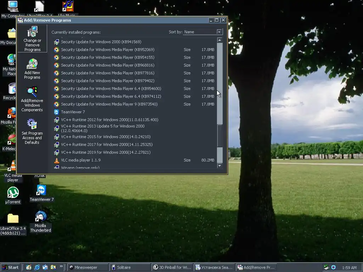This screenshot has width=363, height=272.
Task: Click the VLC cone icon in program list
Action: [56, 160]
